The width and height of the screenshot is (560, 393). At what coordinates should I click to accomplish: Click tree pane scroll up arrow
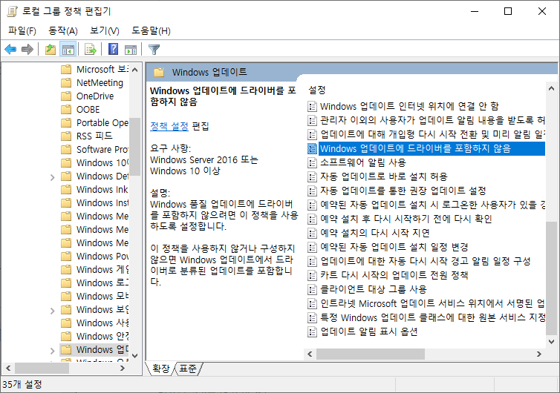(134, 70)
